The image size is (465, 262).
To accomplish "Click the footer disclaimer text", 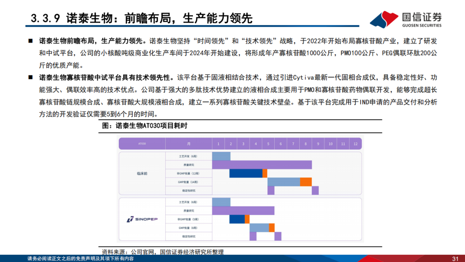I will click(x=81, y=259).
